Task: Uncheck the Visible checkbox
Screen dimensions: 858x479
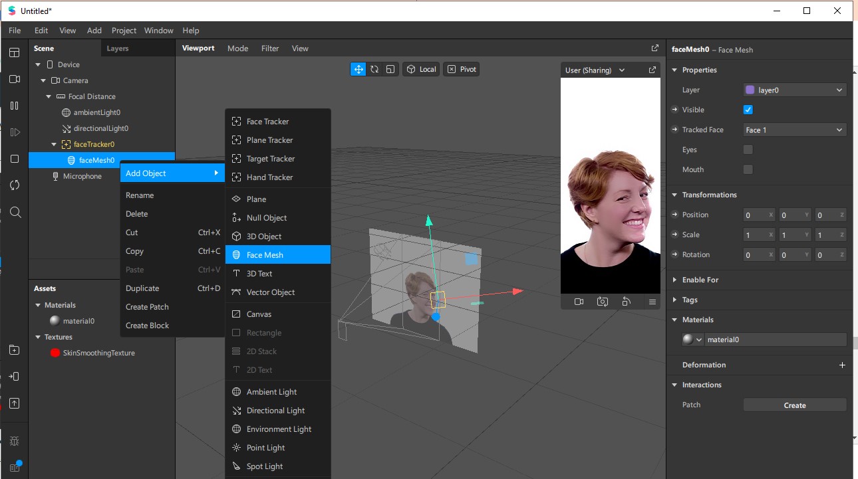Action: tap(748, 110)
